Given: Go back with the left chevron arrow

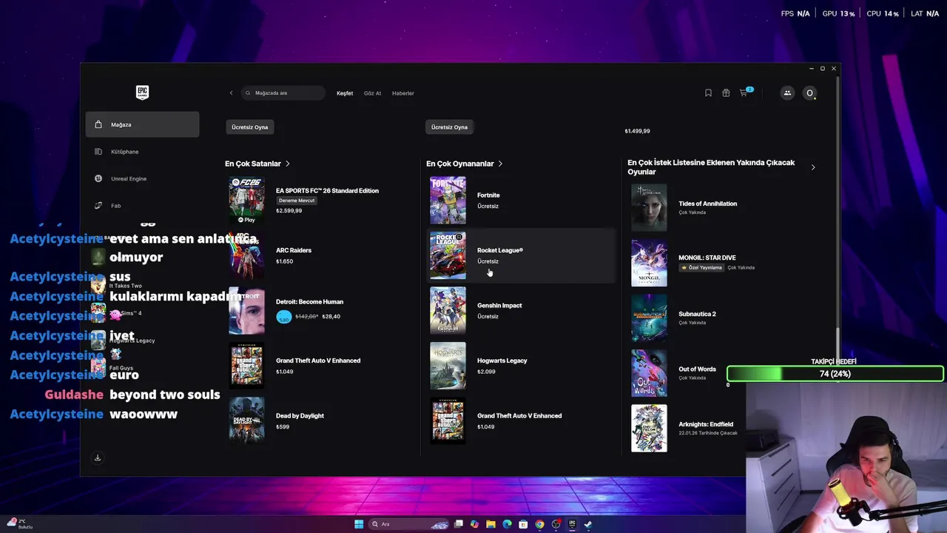Looking at the screenshot, I should [231, 93].
